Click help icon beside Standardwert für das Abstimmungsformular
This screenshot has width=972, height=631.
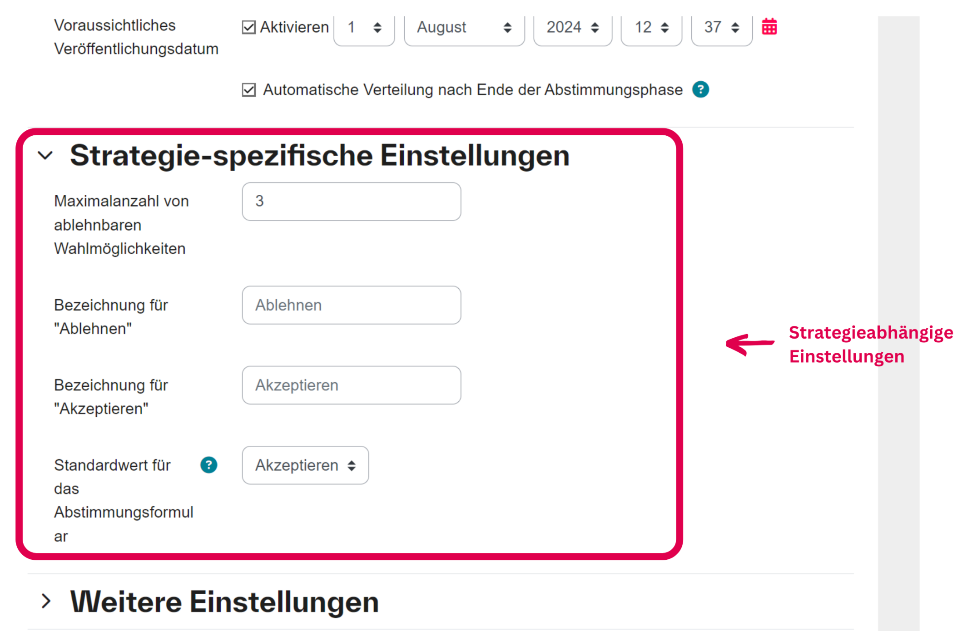(208, 465)
